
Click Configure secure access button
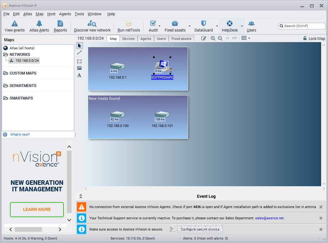coord(200,229)
